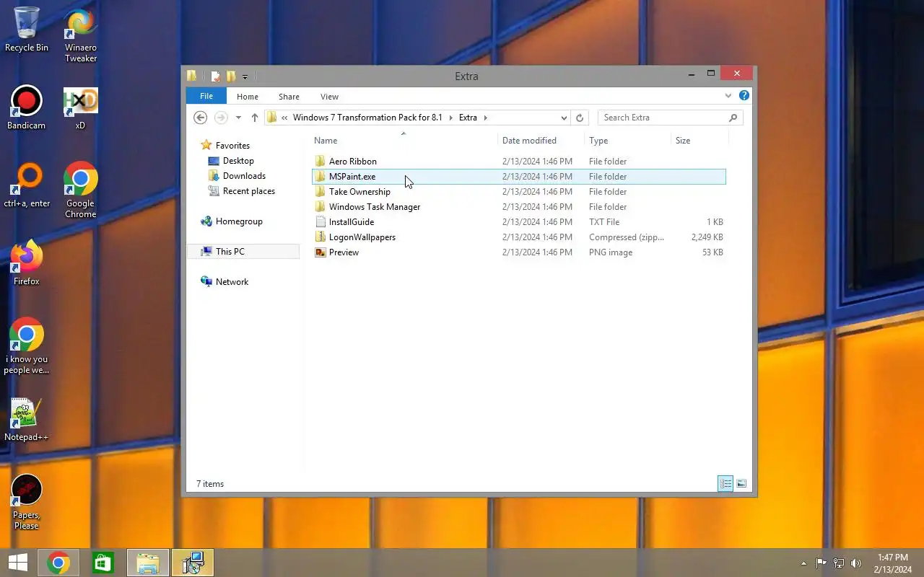
Task: Select the Notepad++ desktop shortcut
Action: (26, 419)
